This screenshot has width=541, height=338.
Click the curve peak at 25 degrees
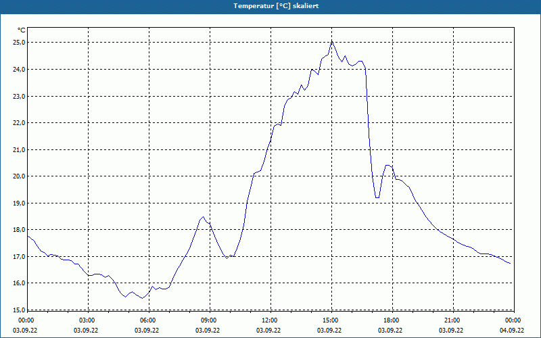(x=331, y=41)
